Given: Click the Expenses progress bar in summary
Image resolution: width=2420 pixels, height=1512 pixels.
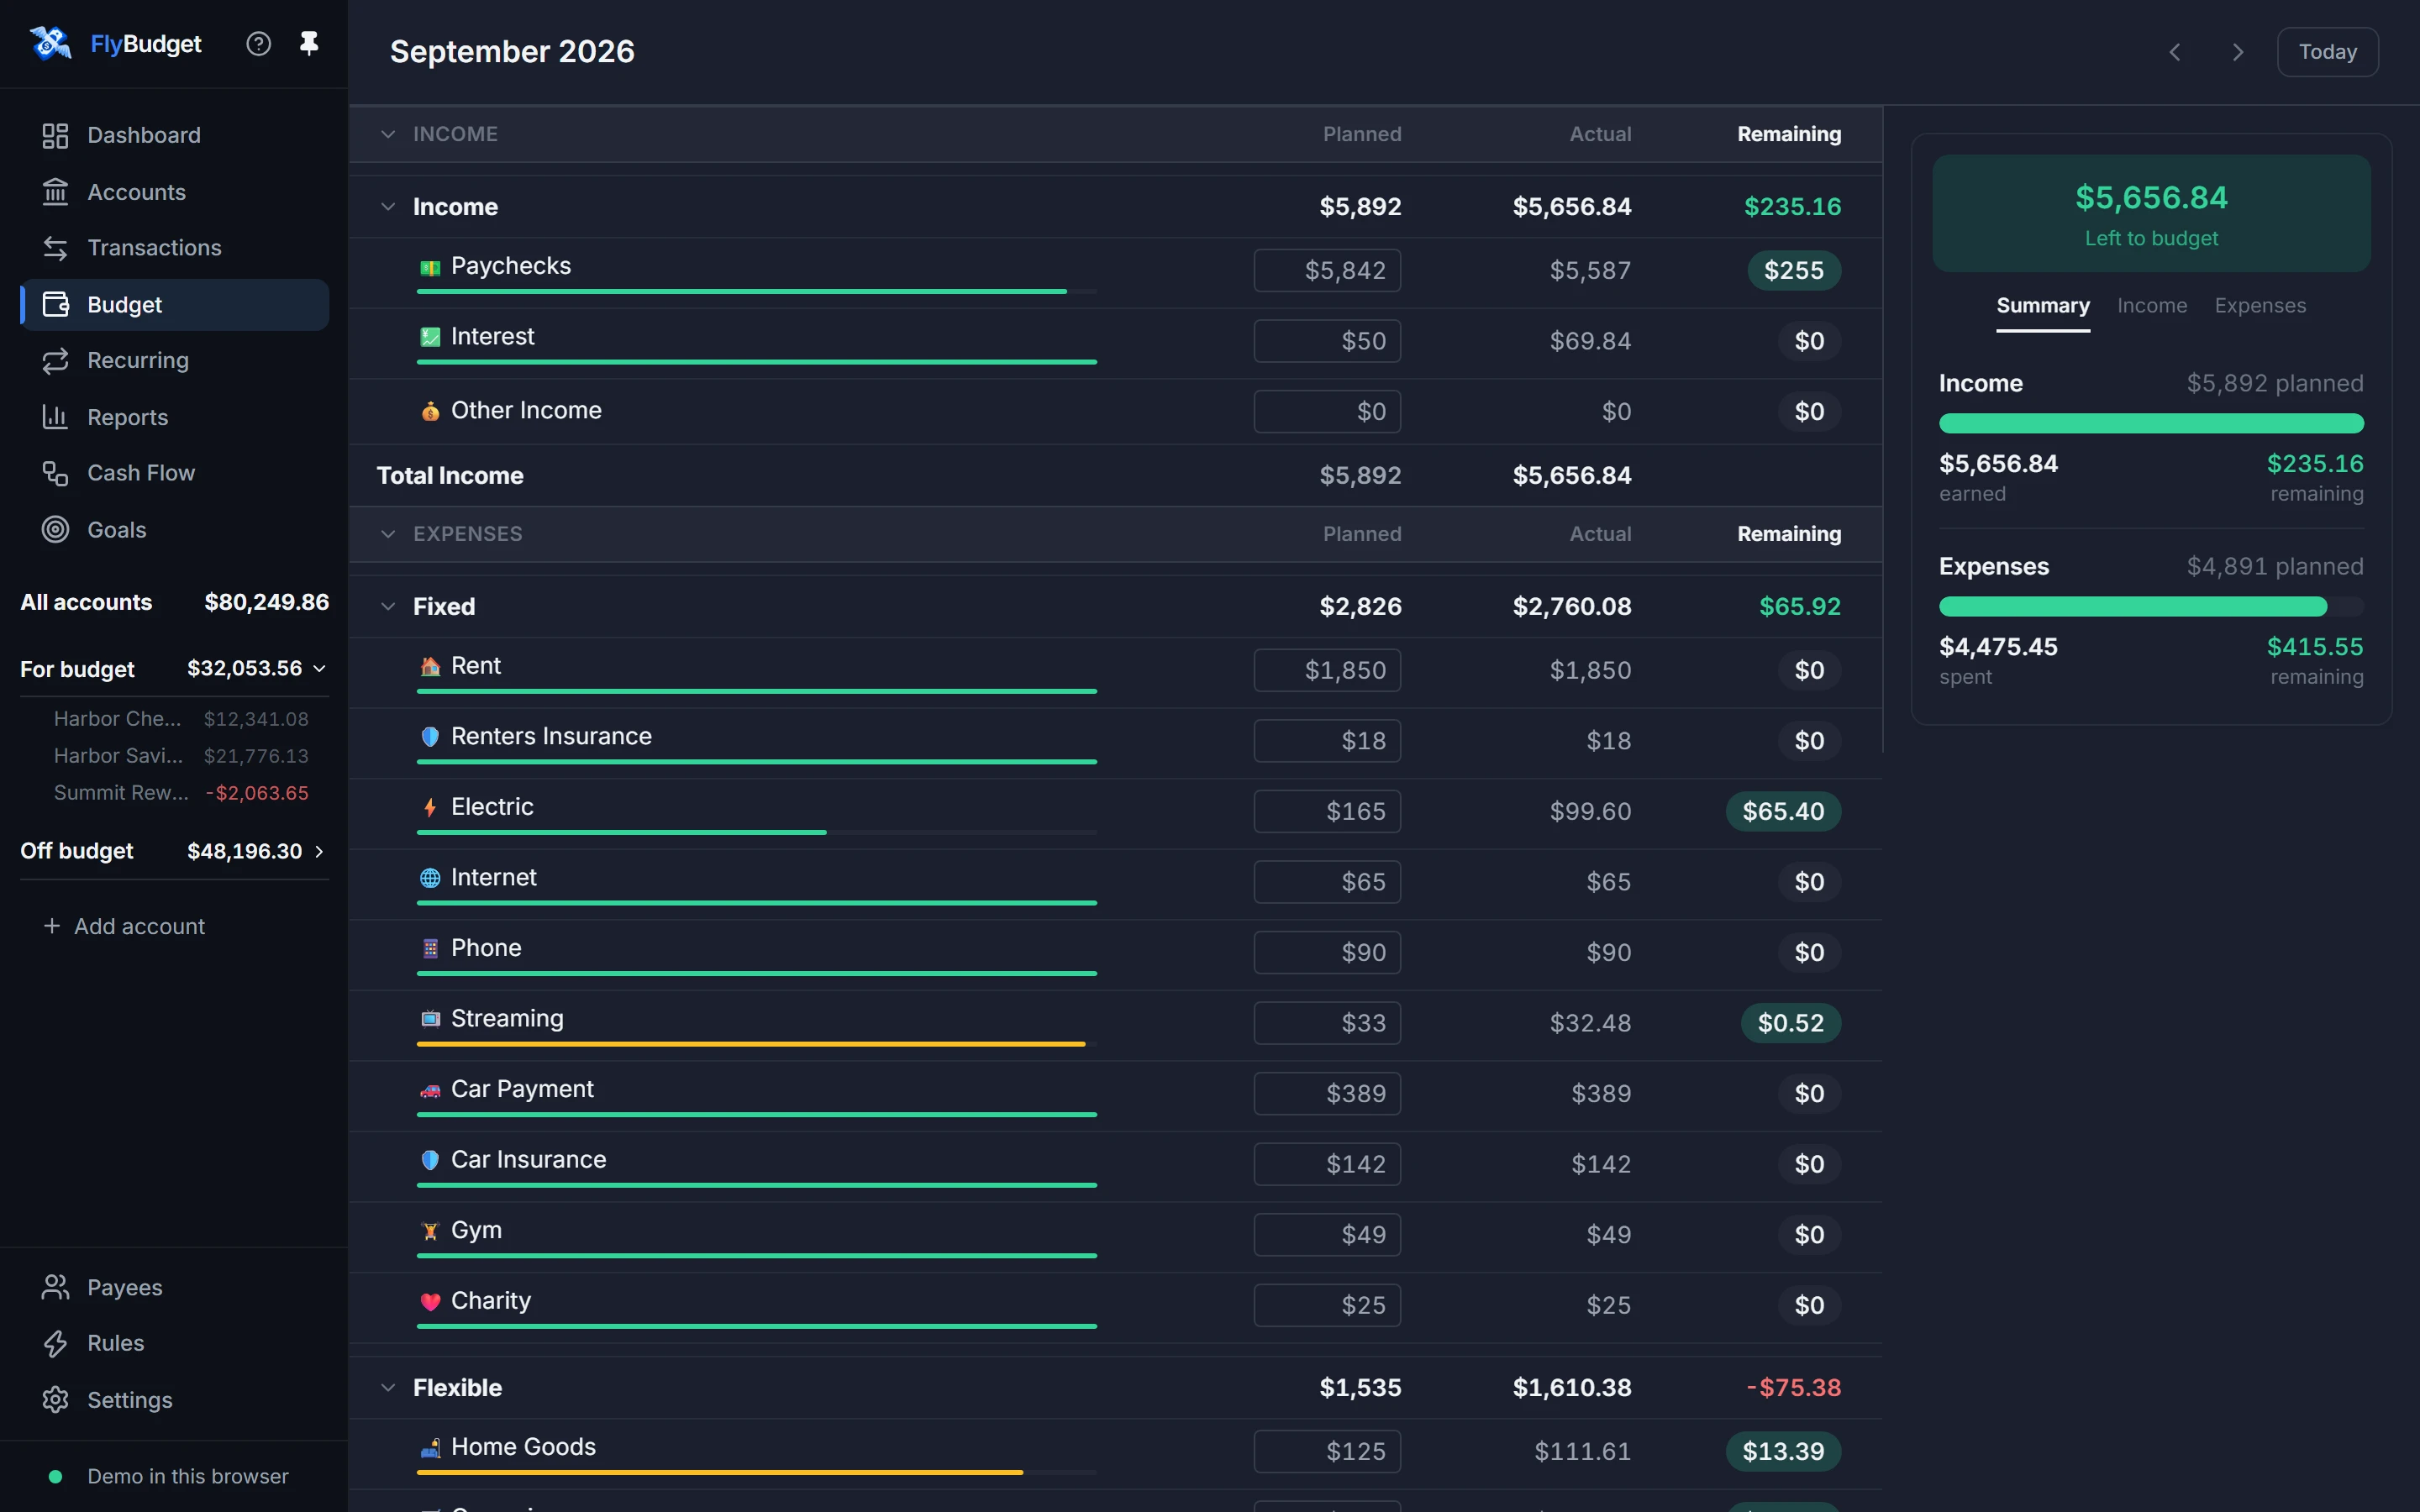Looking at the screenshot, I should tap(2151, 607).
